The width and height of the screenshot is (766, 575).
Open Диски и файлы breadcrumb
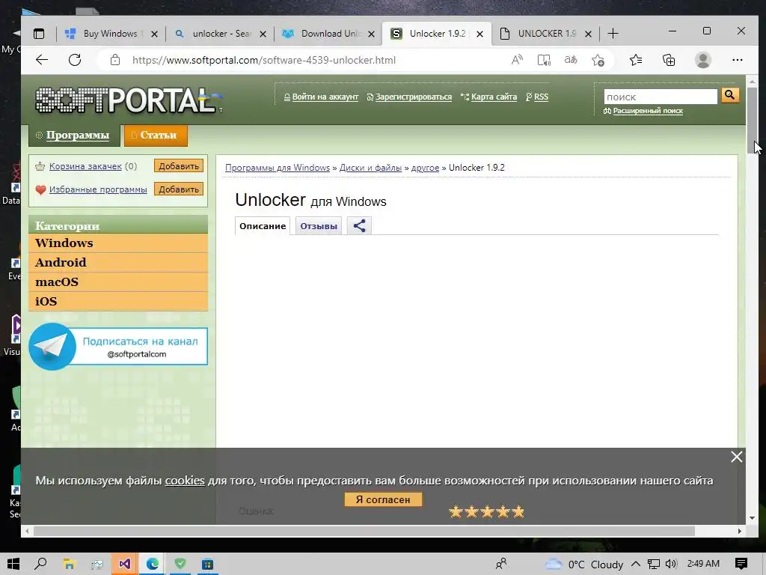pyautogui.click(x=370, y=168)
